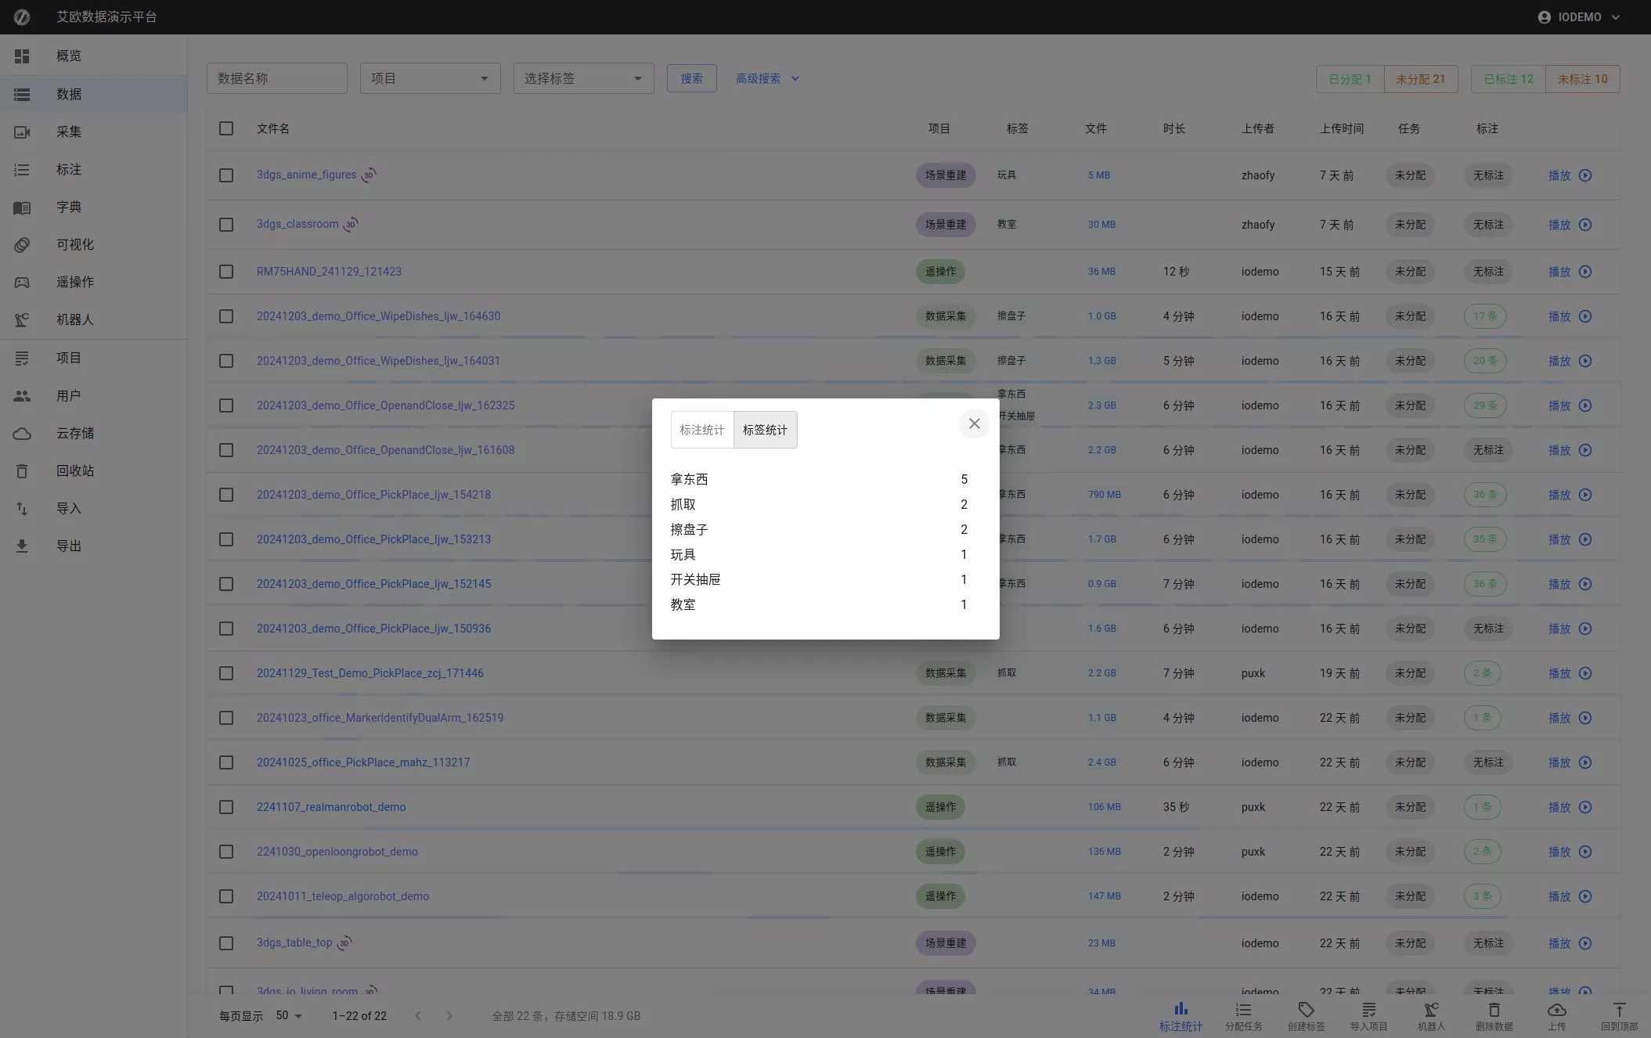The width and height of the screenshot is (1651, 1038).
Task: Click the 搜索 button
Action: (x=691, y=78)
